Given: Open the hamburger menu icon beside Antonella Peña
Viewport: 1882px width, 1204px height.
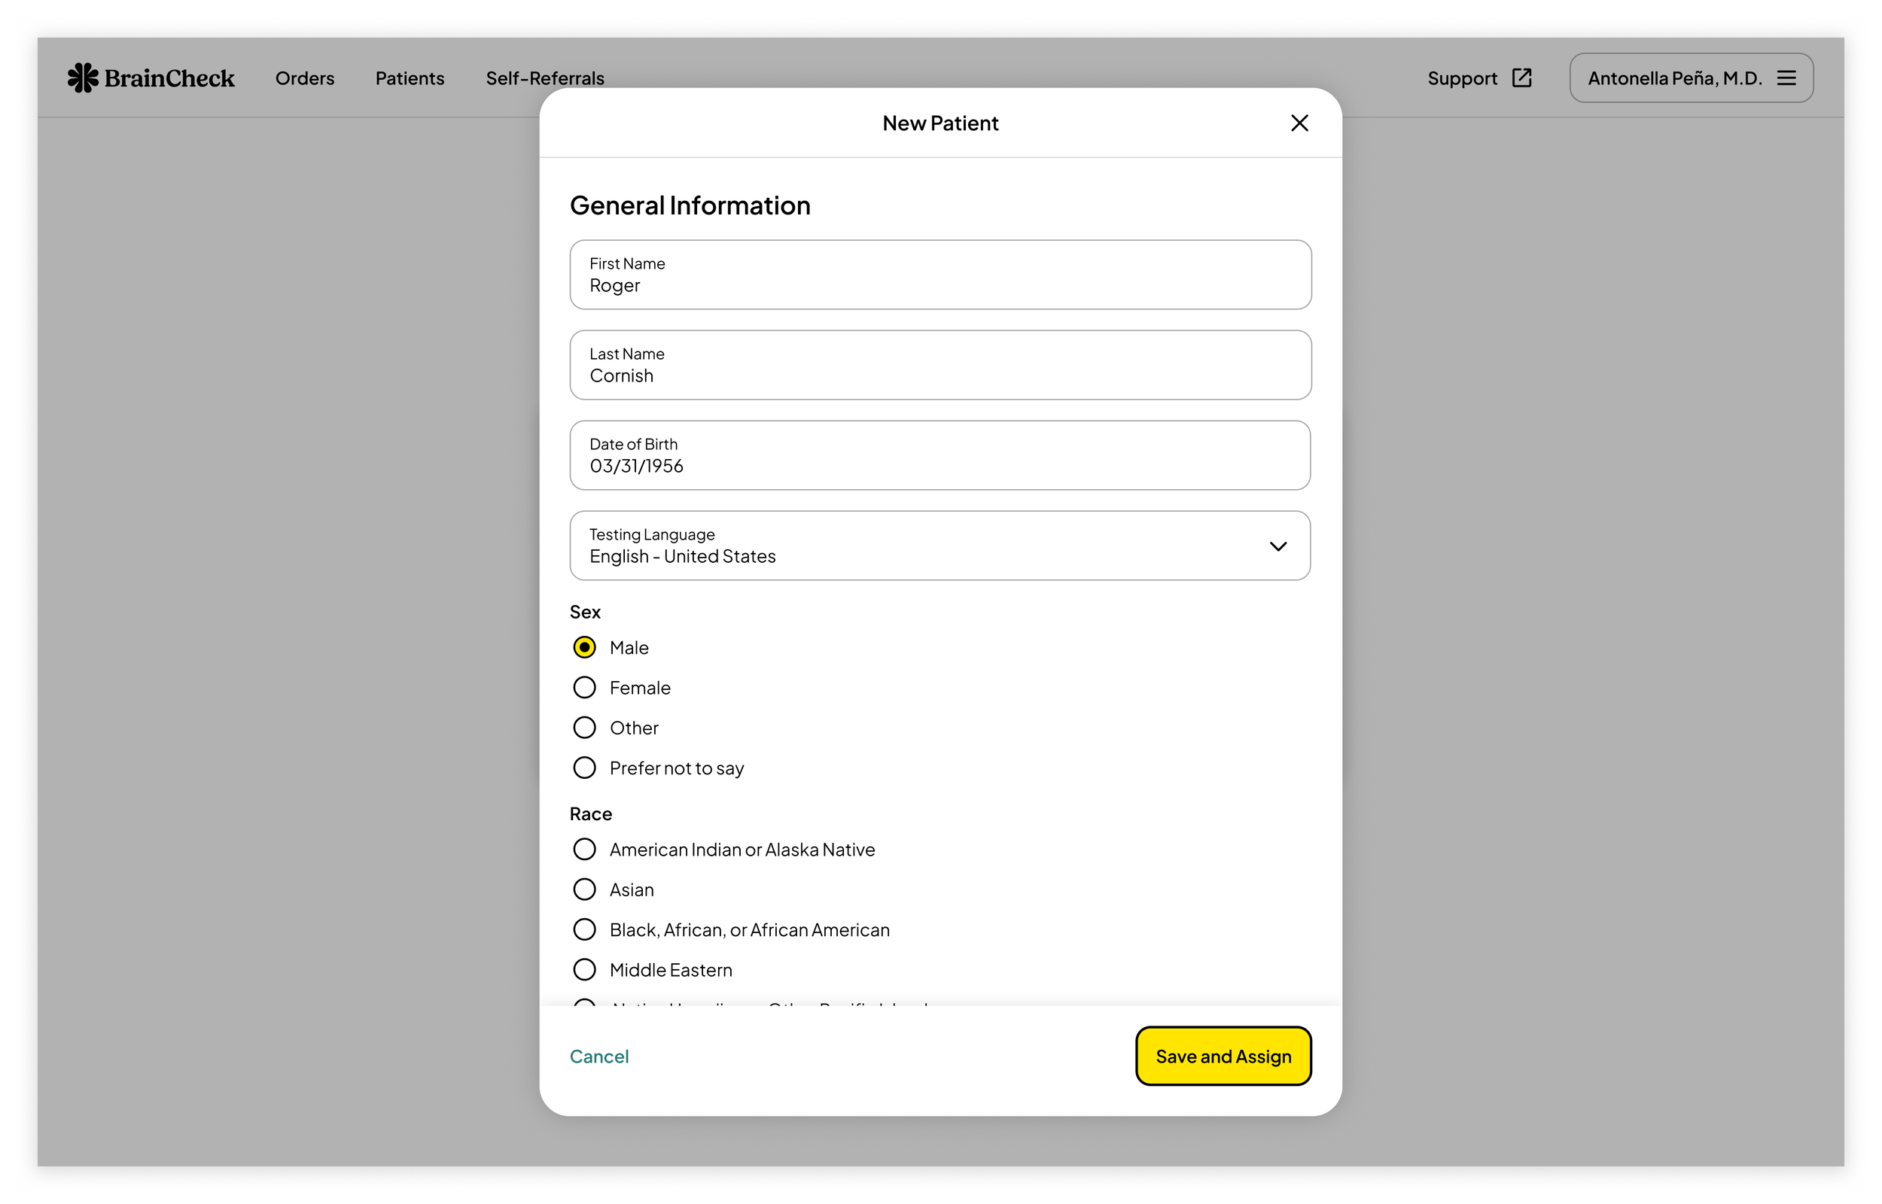Looking at the screenshot, I should click(x=1786, y=78).
